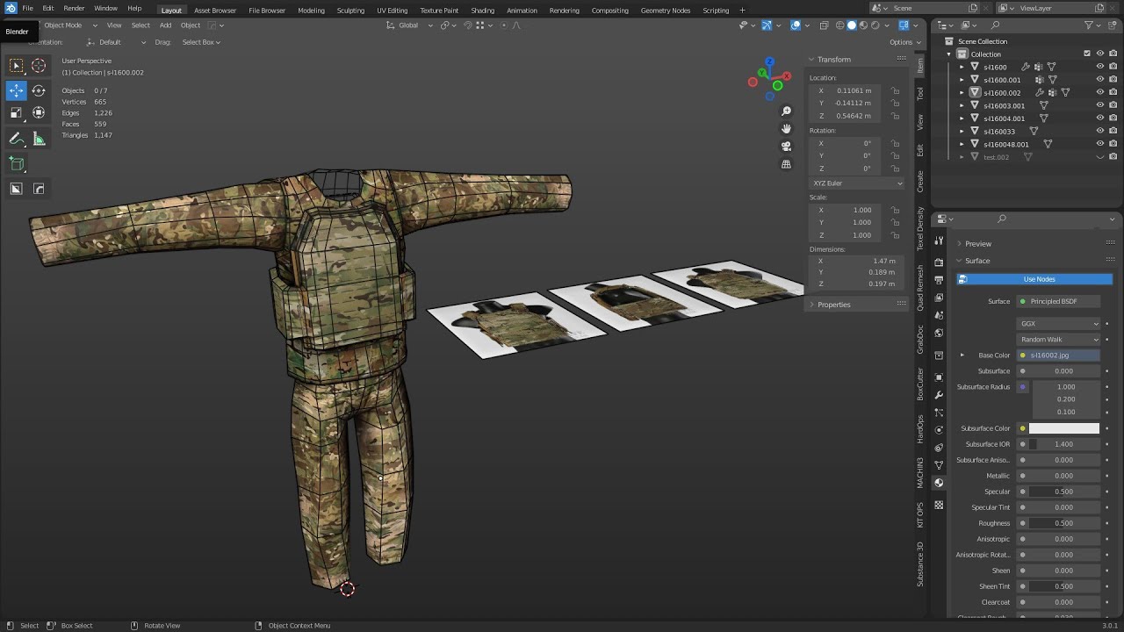1124x632 pixels.
Task: Open the Edit menu
Action: (48, 8)
